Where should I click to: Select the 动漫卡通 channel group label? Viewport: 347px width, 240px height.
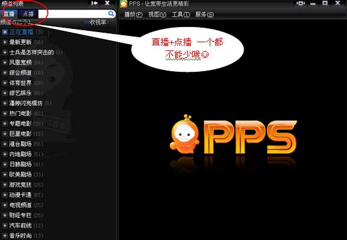20,195
